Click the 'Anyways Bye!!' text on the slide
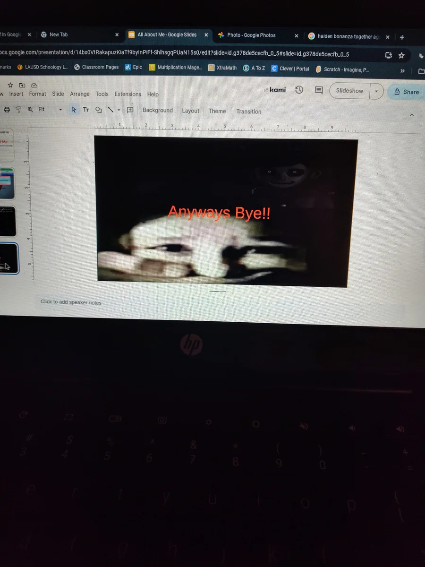The height and width of the screenshot is (567, 425). point(220,213)
